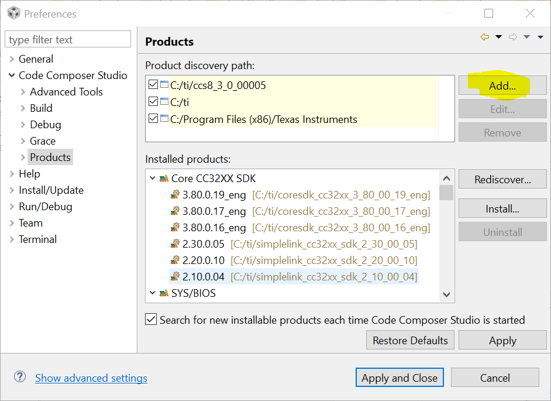551x401 pixels.
Task: Click the Add... discovery path button
Action: tap(502, 86)
